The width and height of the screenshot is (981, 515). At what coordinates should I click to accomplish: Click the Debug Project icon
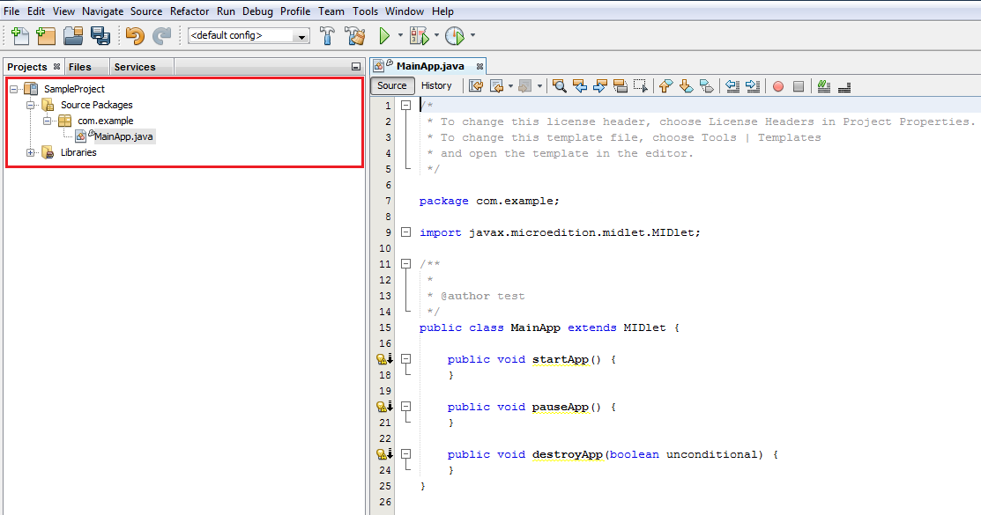(420, 35)
